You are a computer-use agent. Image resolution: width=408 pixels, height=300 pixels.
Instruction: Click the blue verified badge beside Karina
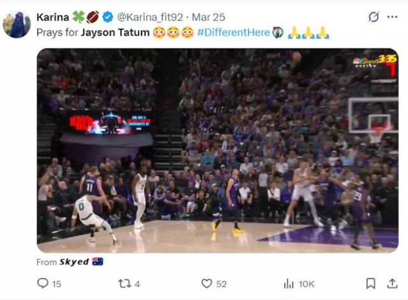click(x=108, y=17)
